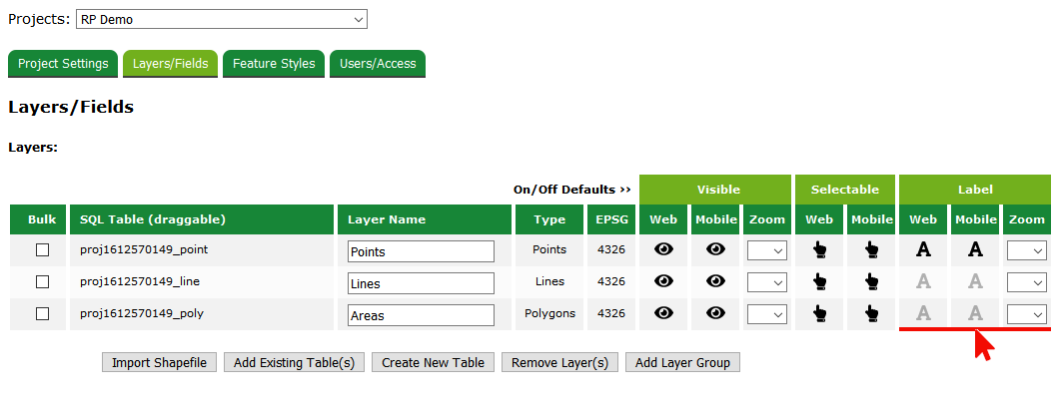This screenshot has width=1062, height=414.
Task: Tick the bulk checkbox for proj1612570149_point
Action: [x=43, y=250]
